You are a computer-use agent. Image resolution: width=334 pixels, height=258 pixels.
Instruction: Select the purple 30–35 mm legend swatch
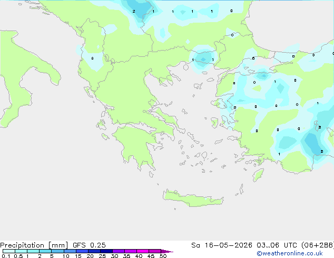tap(119, 251)
